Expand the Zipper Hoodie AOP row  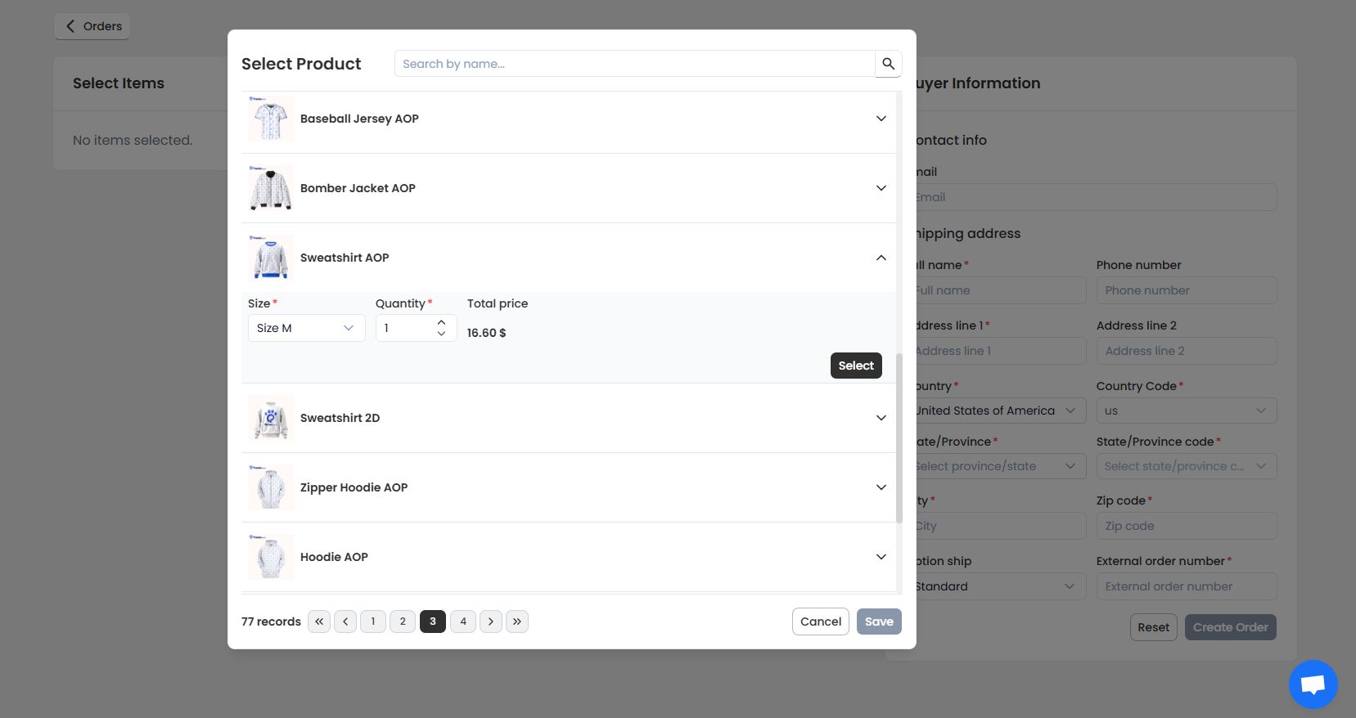click(x=881, y=487)
